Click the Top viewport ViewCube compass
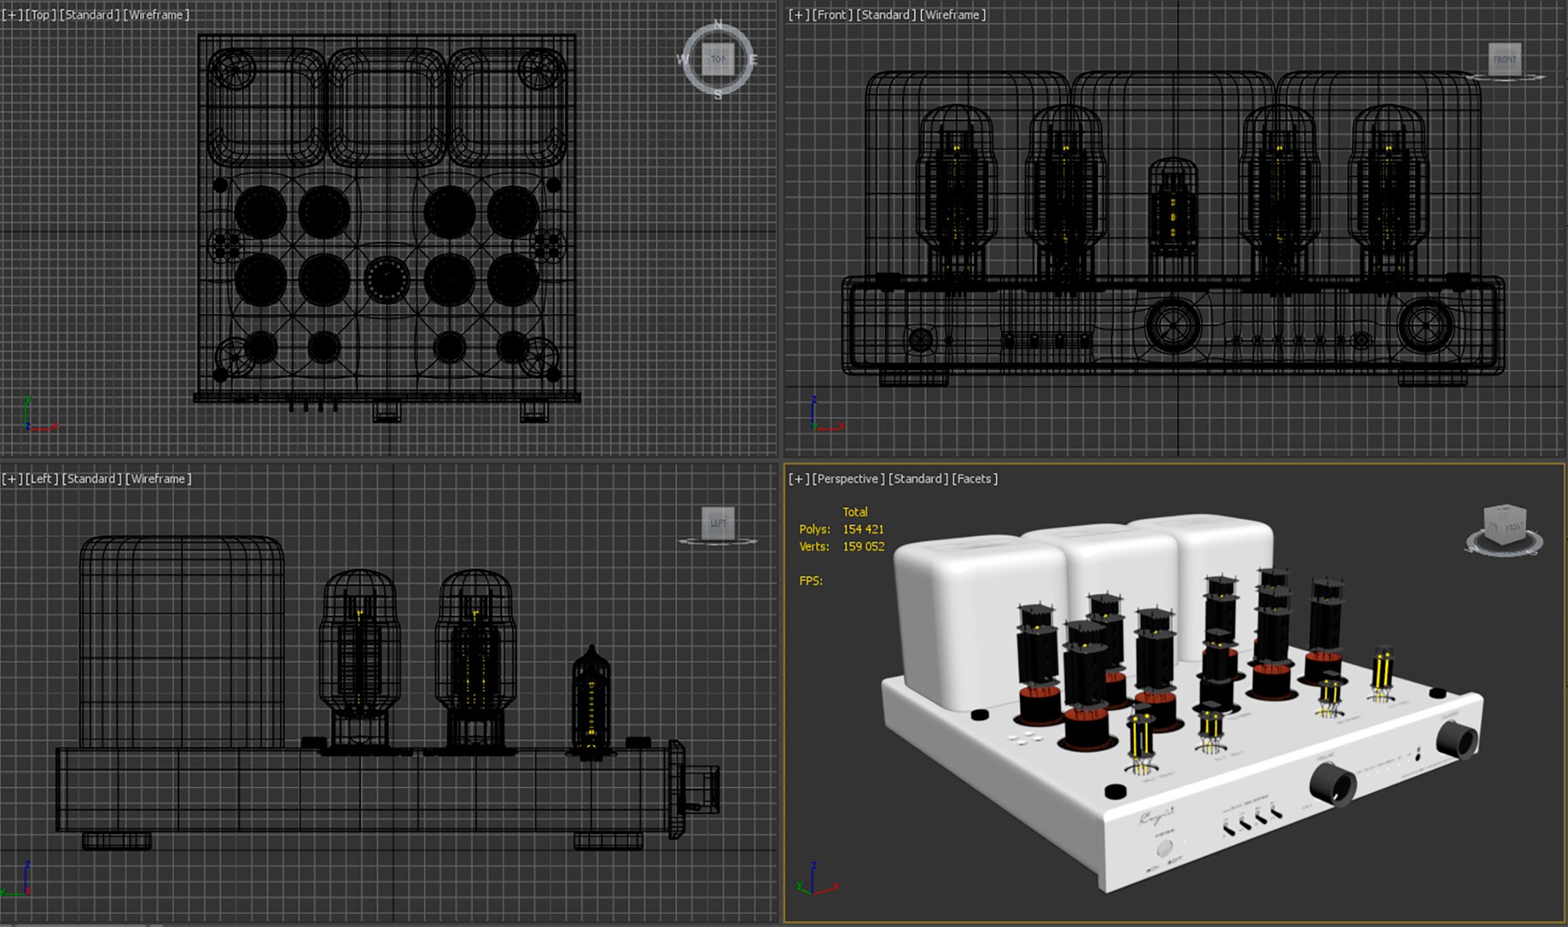 [718, 58]
